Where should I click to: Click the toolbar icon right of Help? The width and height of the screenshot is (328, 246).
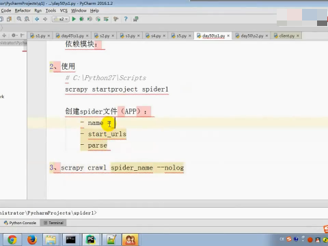[x=136, y=19]
